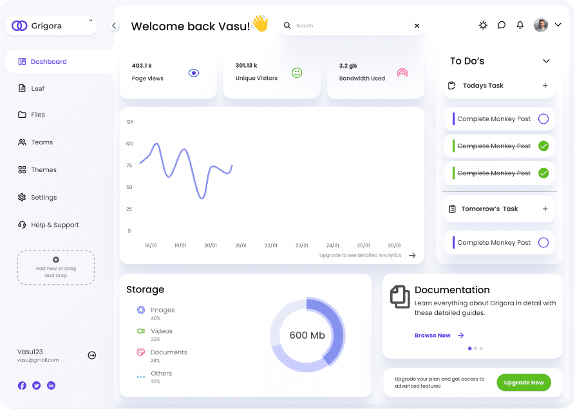
Task: Check off the pending Complete Monkey Post task
Action: (545, 119)
